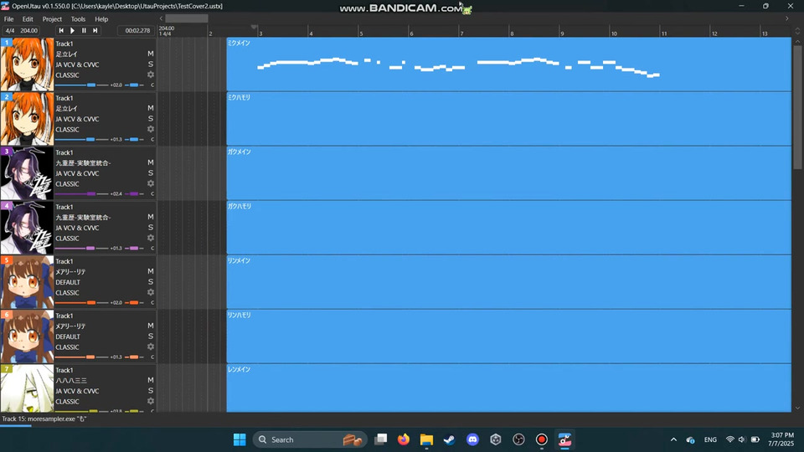
Task: Click the timeline ruler at bar 8
Action: (511, 33)
